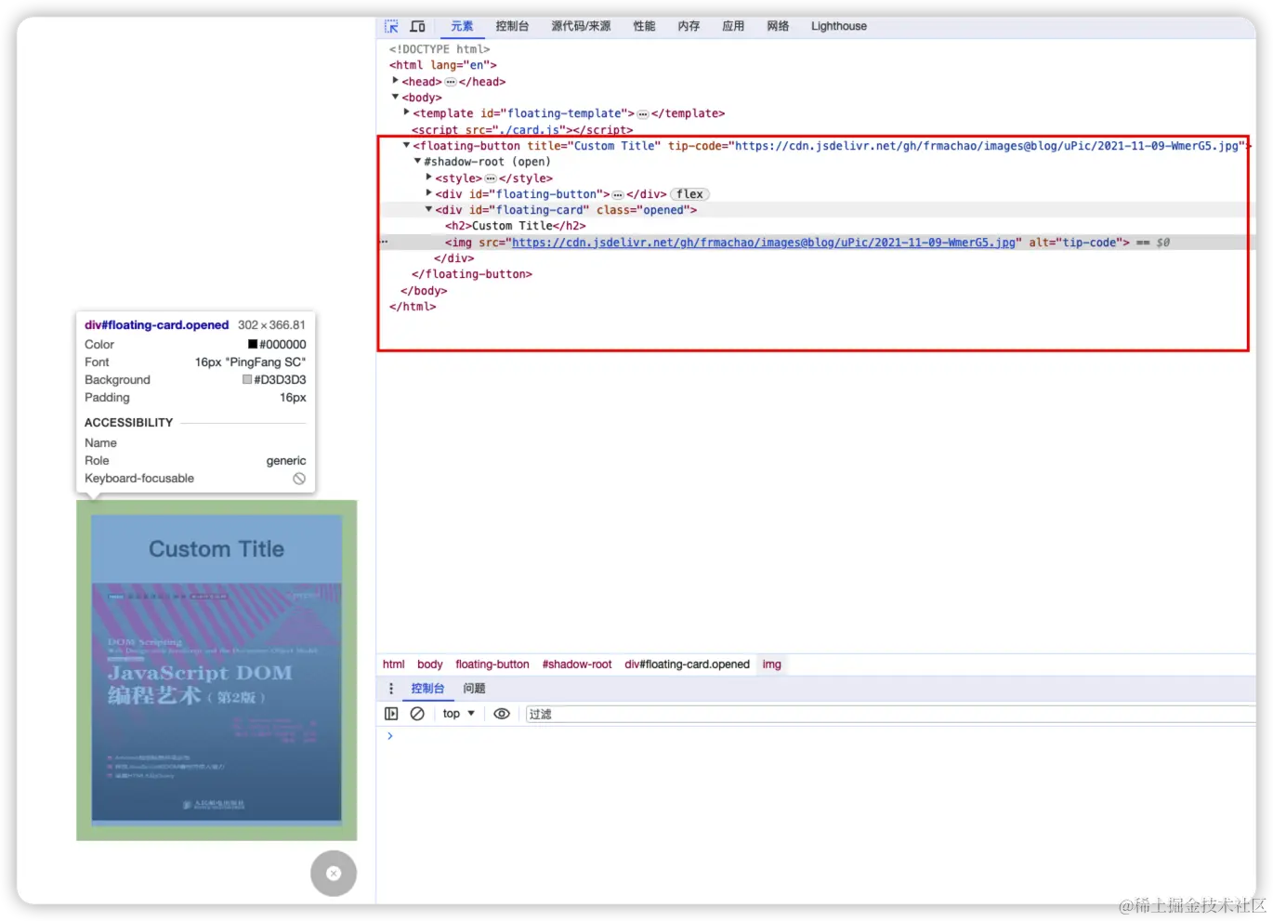1273x921 pixels.
Task: Focus the 过滤 filter input
Action: tap(890, 714)
